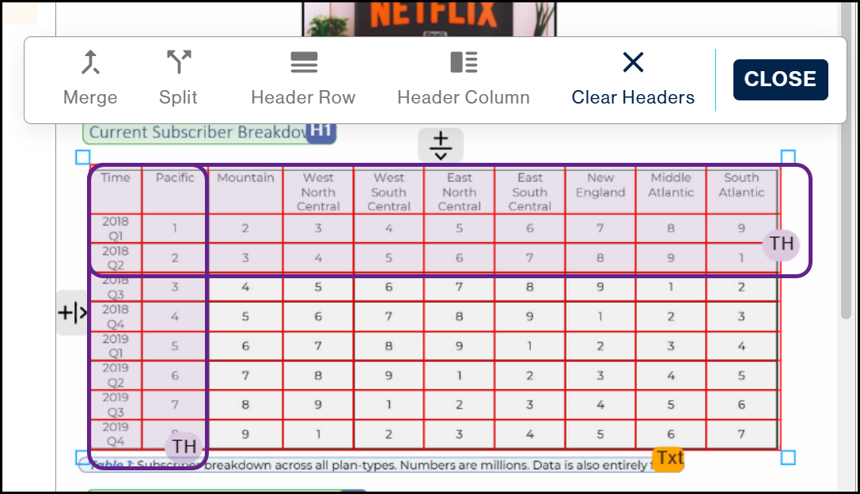Screen dimensions: 860x494
Task: Select the 2018 Q4 row cell
Action: 116,316
